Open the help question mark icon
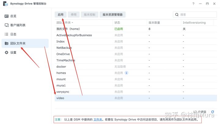Viewport: 220px width, 124px height. pyautogui.click(x=193, y=4)
